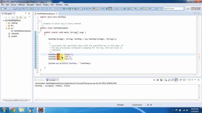Select the HashMapExample.java editor tab

[46, 13]
